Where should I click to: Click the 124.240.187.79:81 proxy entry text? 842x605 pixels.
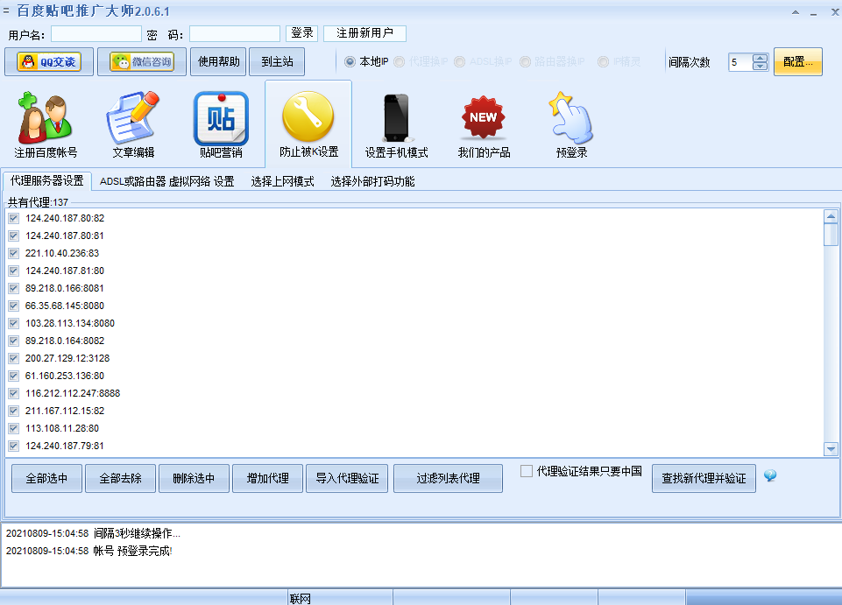tap(65, 446)
